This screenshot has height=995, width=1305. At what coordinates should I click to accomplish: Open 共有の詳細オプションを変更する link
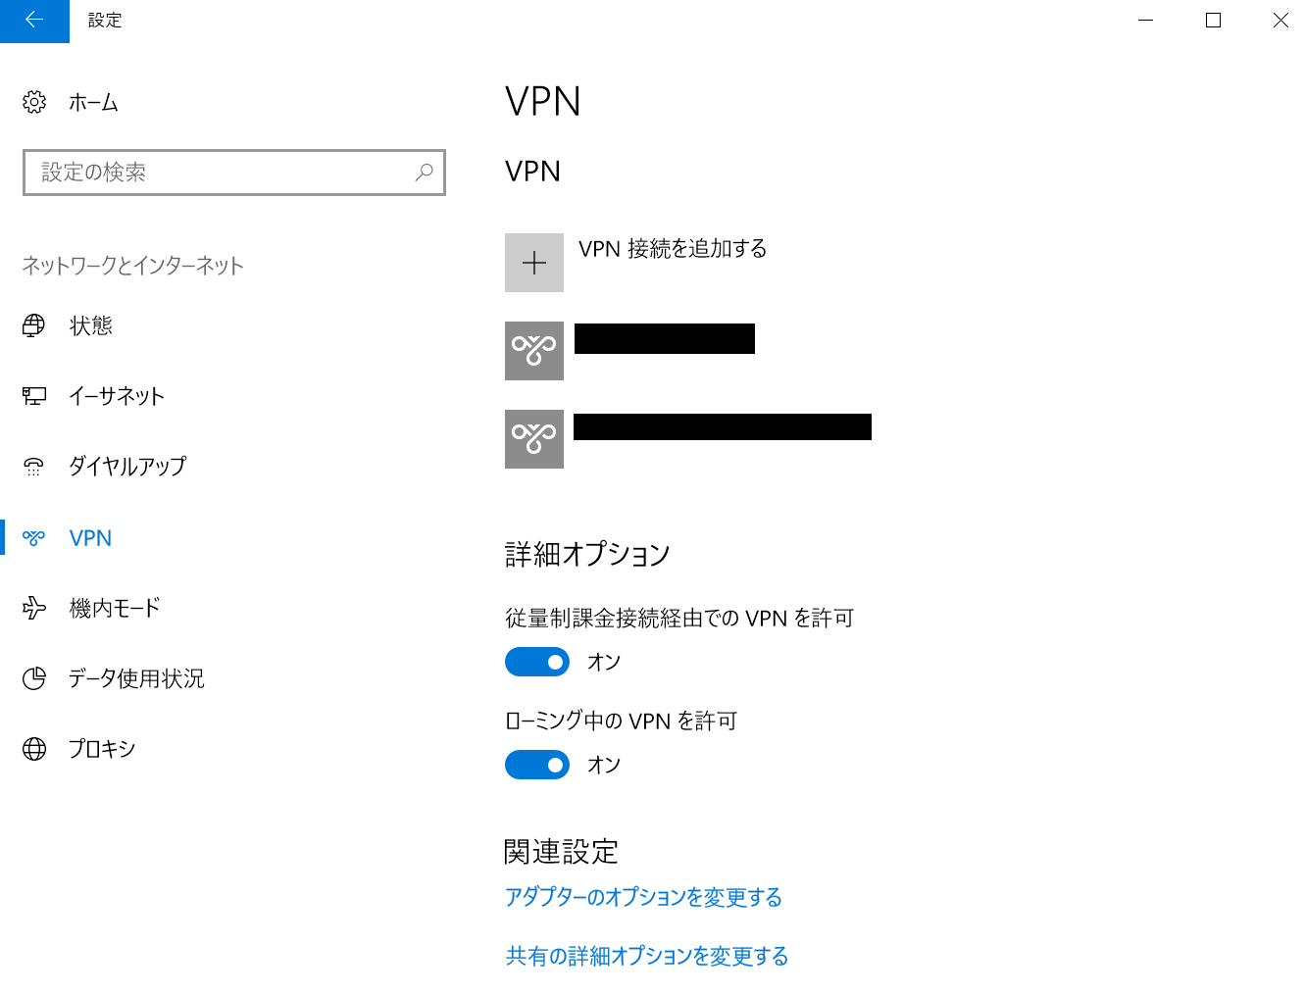[647, 956]
